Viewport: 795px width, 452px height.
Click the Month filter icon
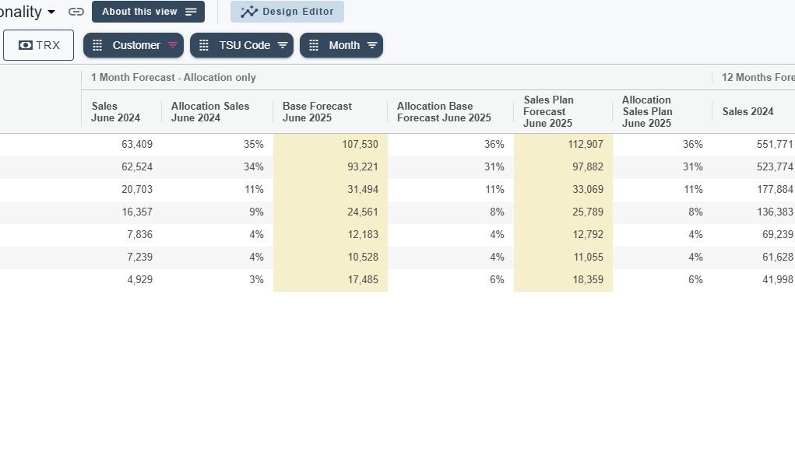(x=371, y=45)
